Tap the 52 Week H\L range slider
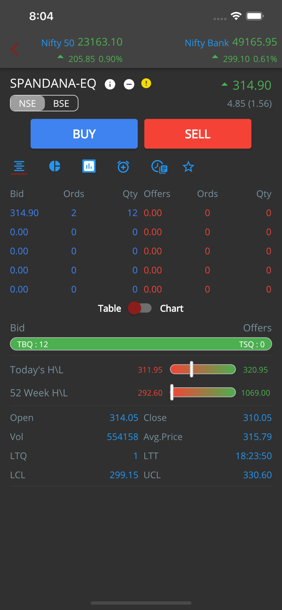Image resolution: width=282 pixels, height=610 pixels. click(202, 393)
